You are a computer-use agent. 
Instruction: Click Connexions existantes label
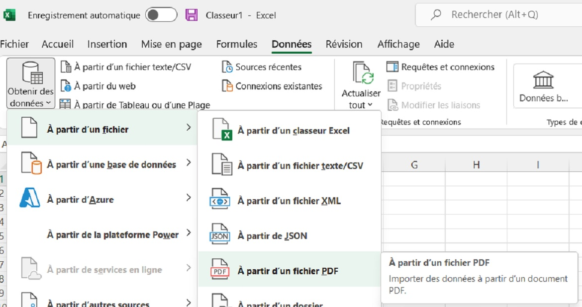click(x=279, y=86)
